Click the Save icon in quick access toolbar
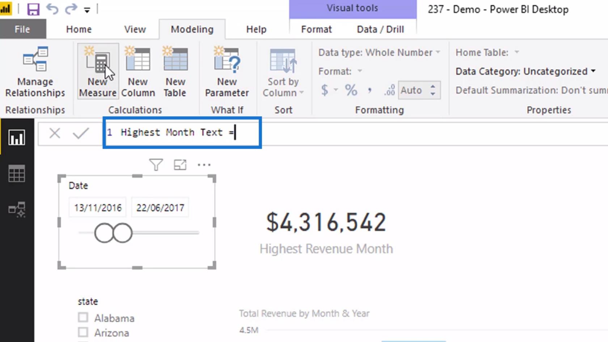Image resolution: width=608 pixels, height=342 pixels. click(x=33, y=9)
